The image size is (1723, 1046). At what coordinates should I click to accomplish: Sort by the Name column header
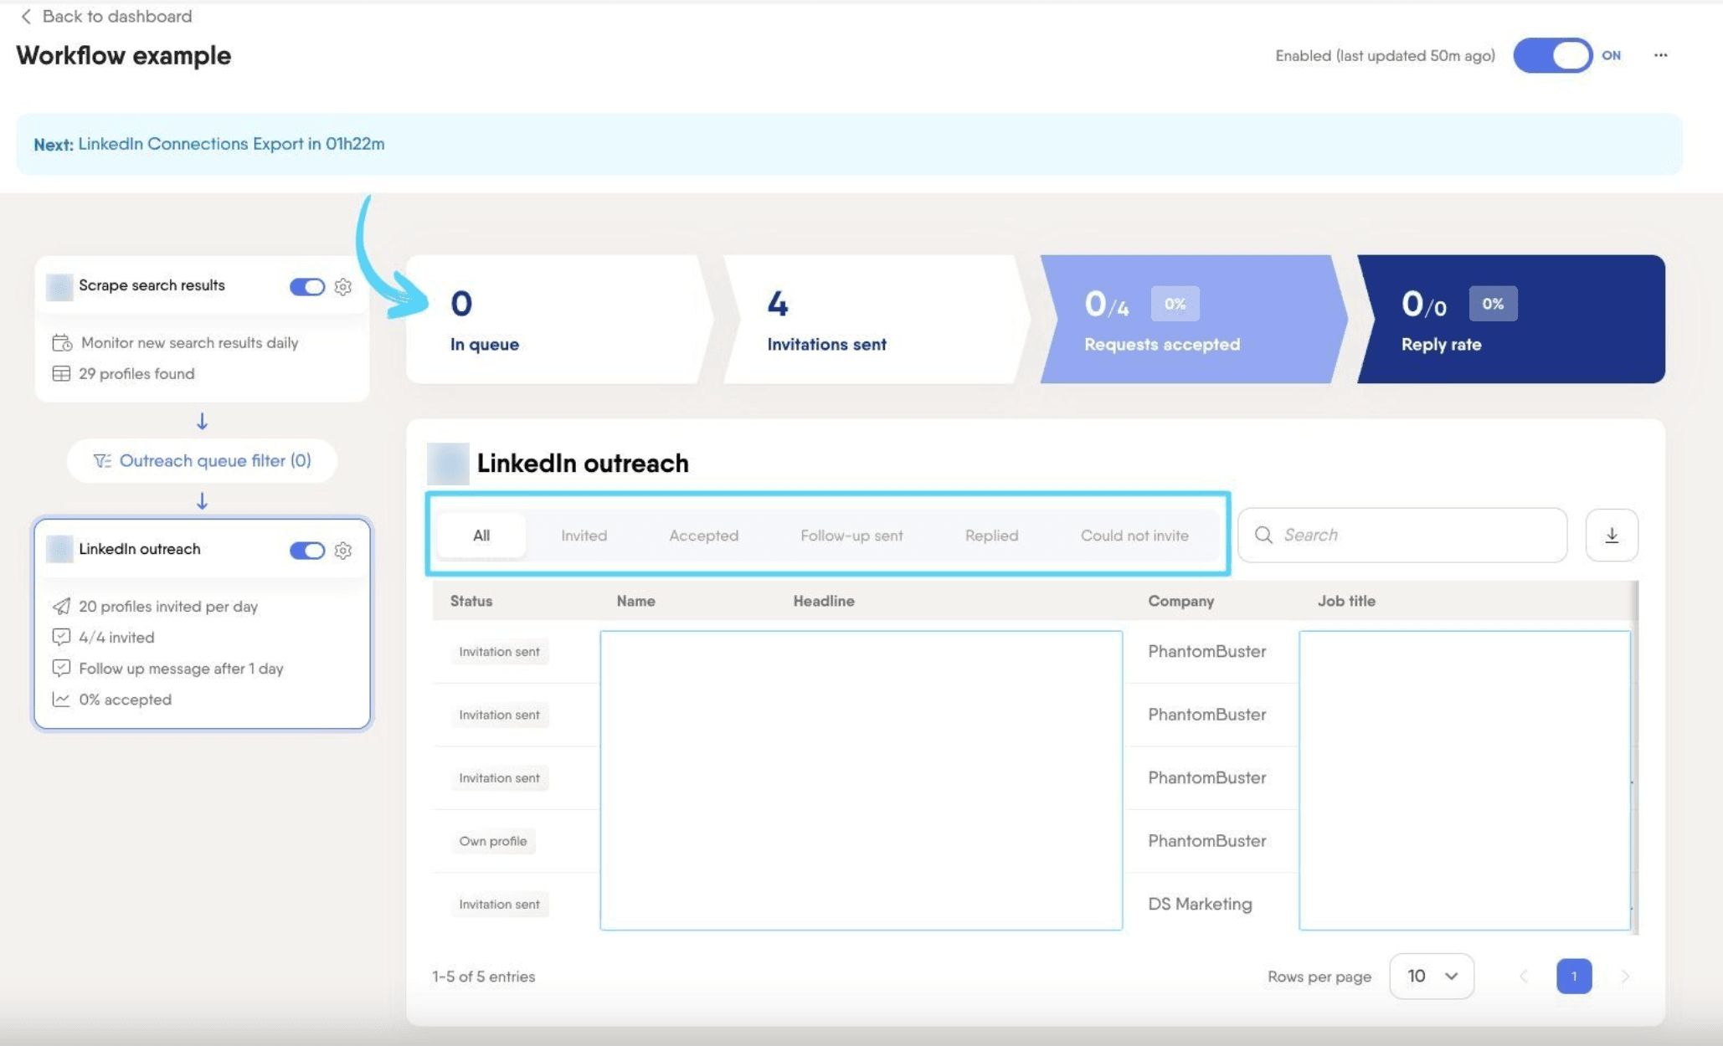click(635, 601)
